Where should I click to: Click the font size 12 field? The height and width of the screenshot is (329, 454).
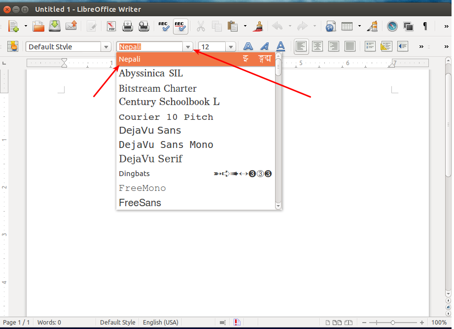(212, 47)
